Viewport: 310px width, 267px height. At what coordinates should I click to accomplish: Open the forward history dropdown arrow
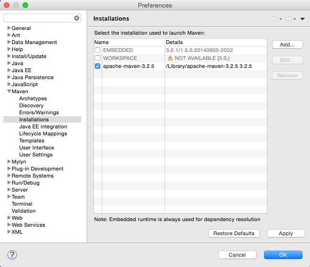295,19
